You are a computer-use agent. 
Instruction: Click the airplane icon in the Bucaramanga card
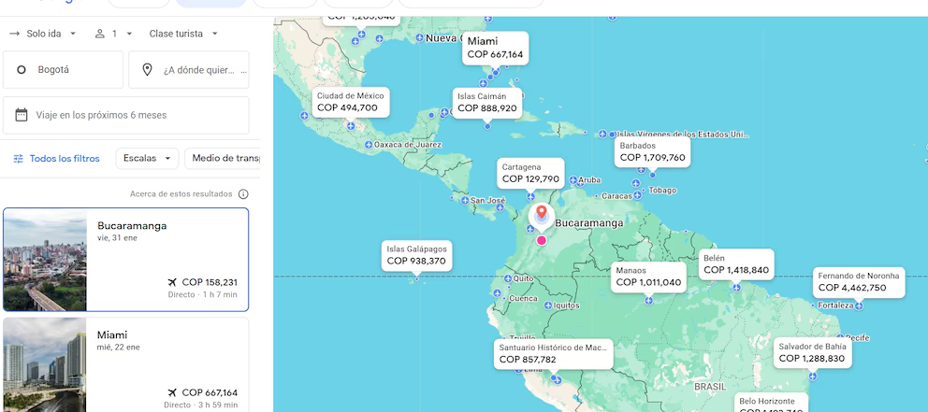click(172, 282)
